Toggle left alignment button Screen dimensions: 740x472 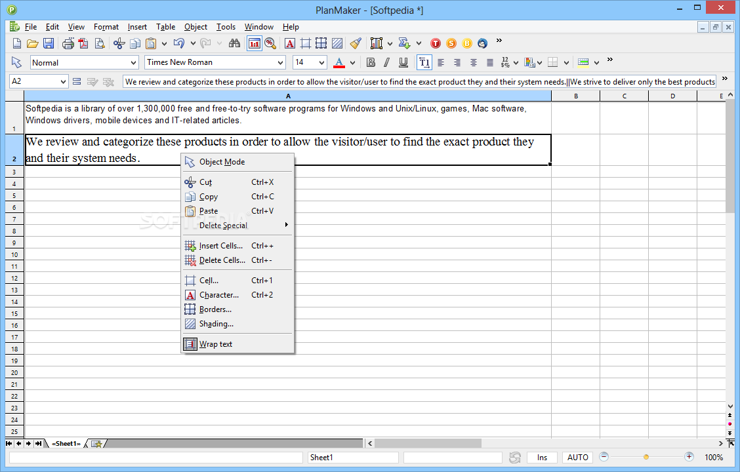[x=441, y=62]
